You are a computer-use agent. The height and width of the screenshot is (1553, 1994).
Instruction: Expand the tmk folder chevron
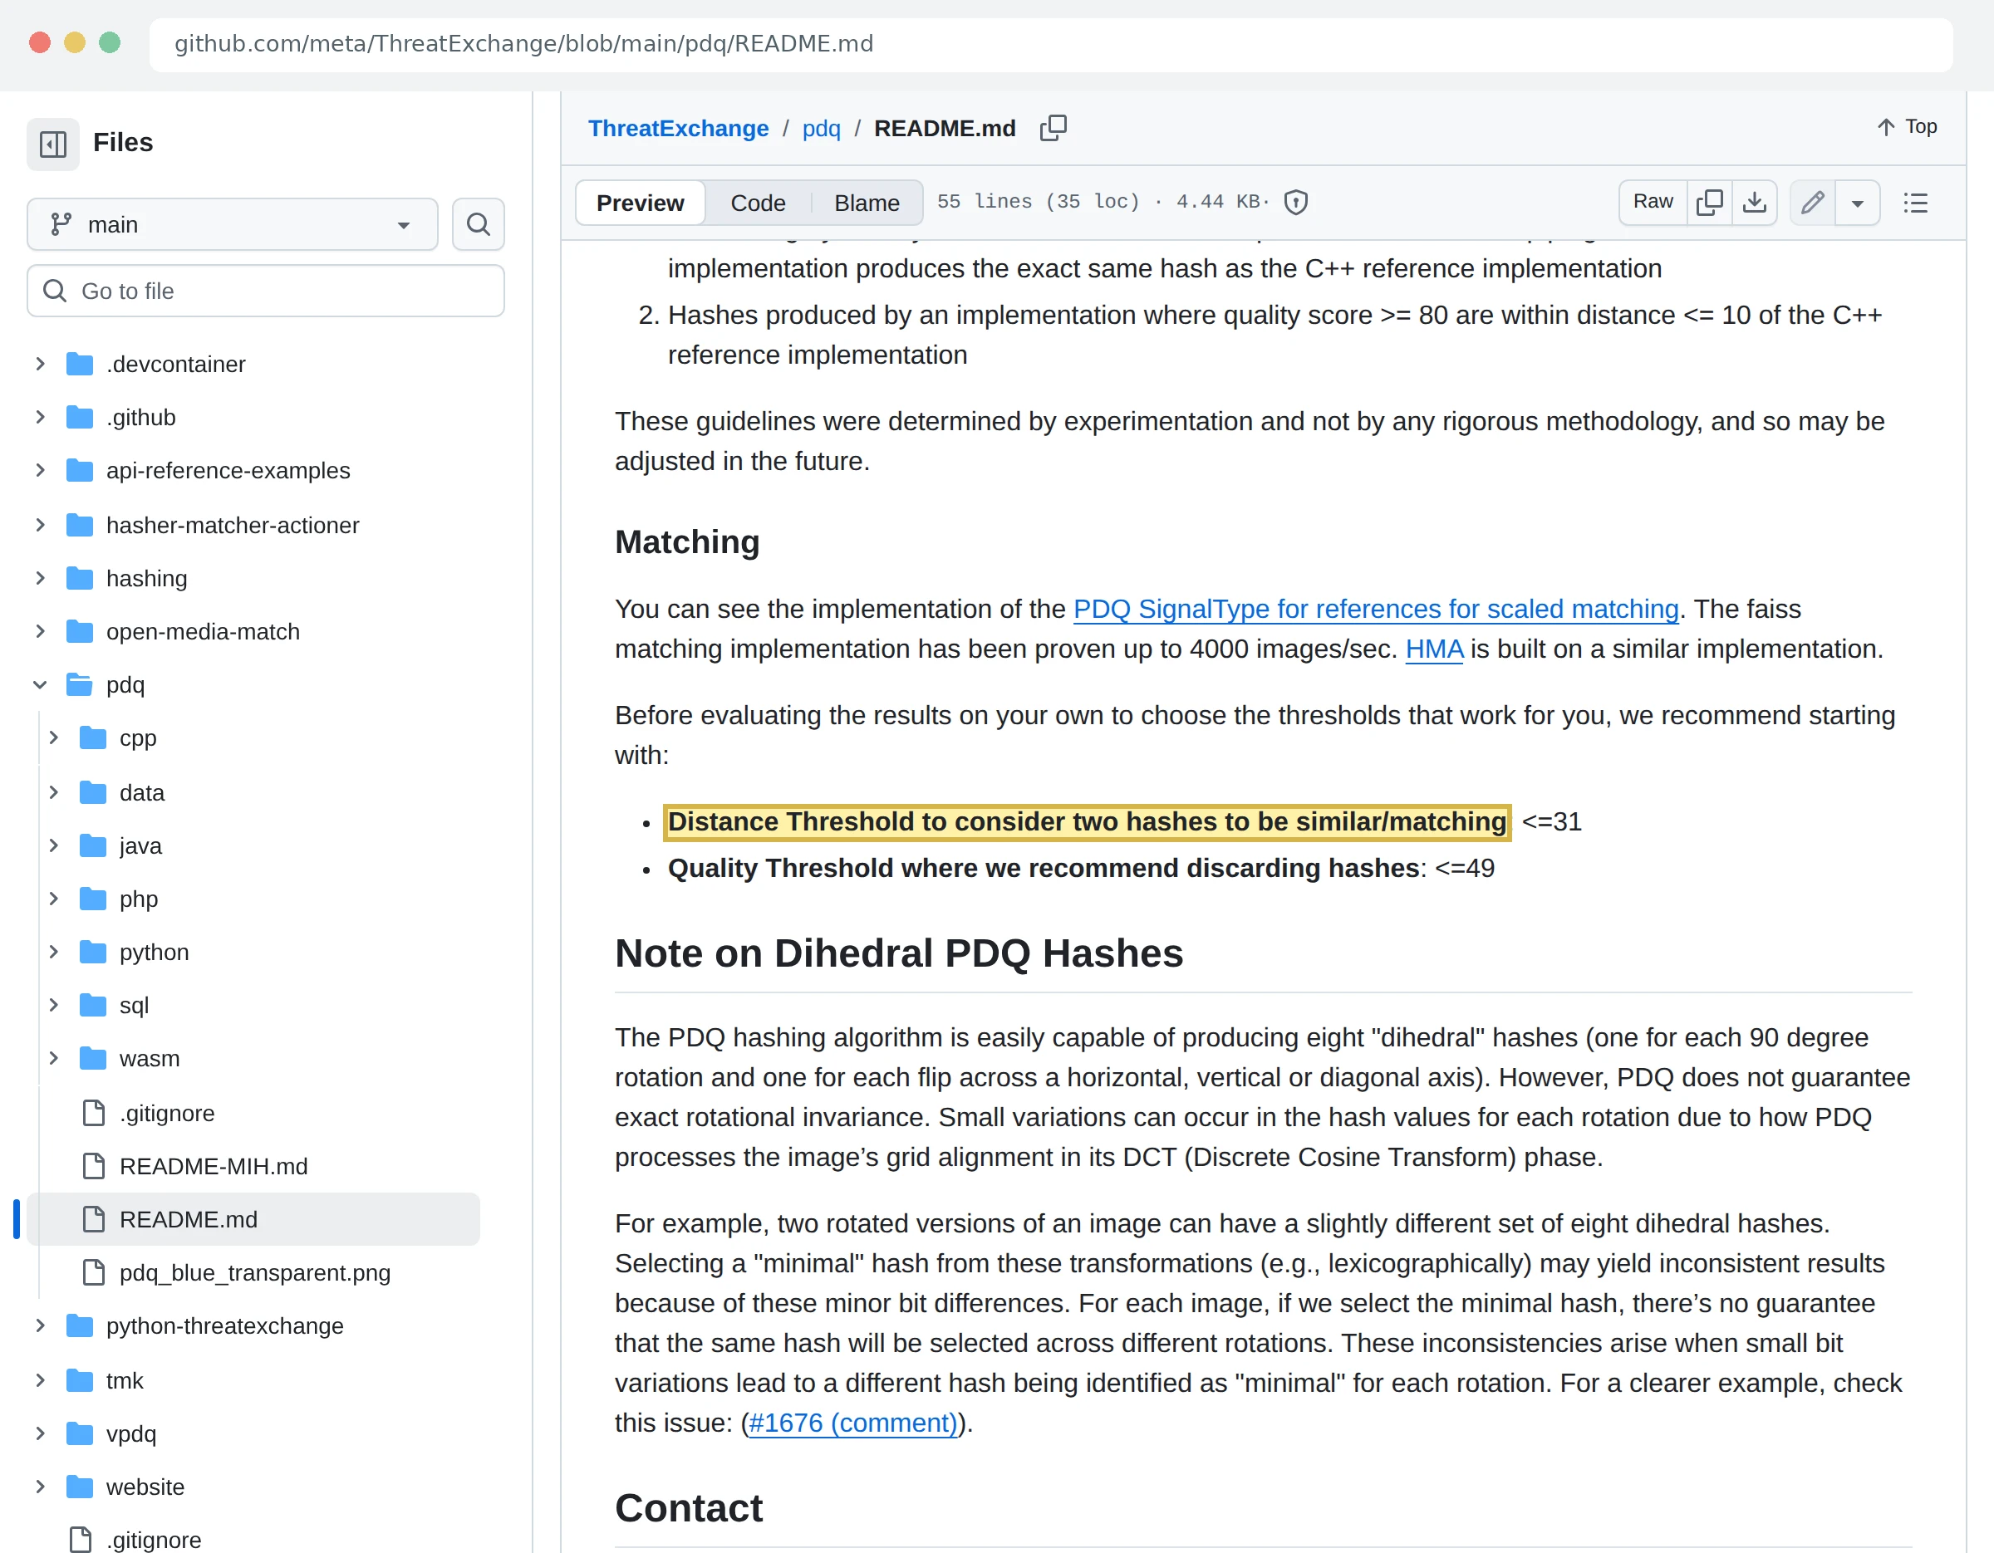40,1380
